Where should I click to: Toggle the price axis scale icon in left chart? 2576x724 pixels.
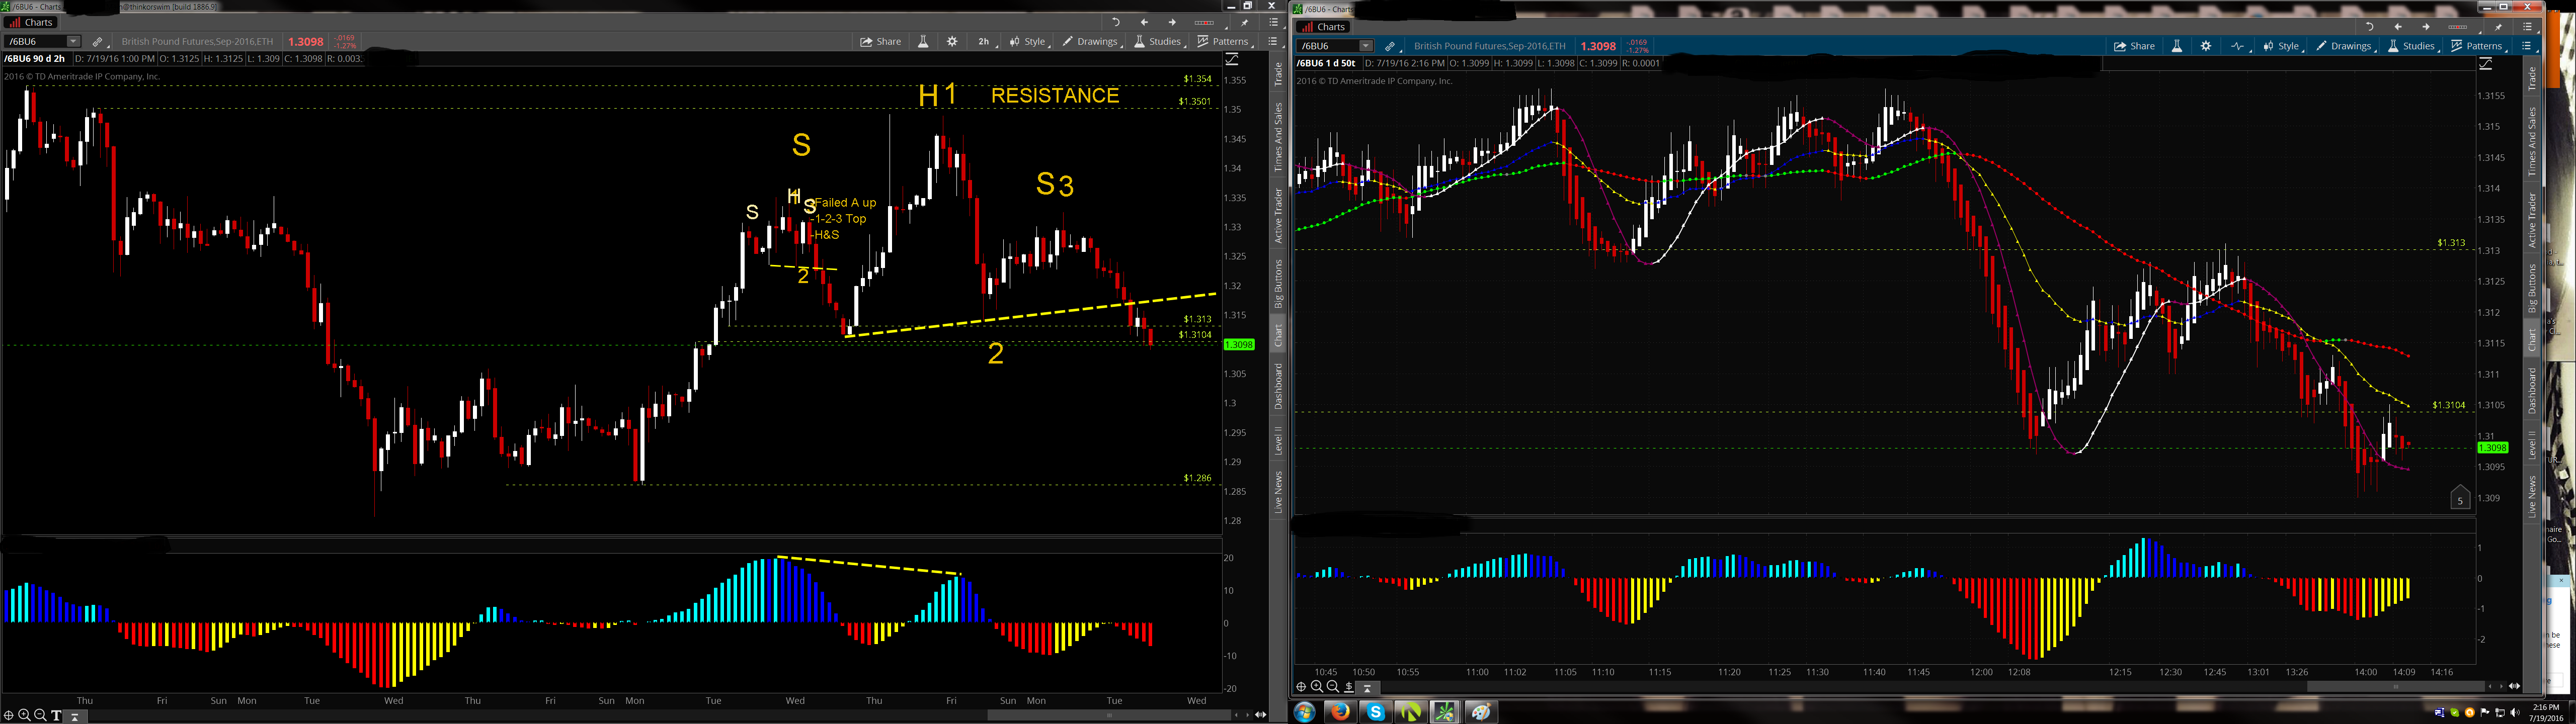pos(1232,60)
